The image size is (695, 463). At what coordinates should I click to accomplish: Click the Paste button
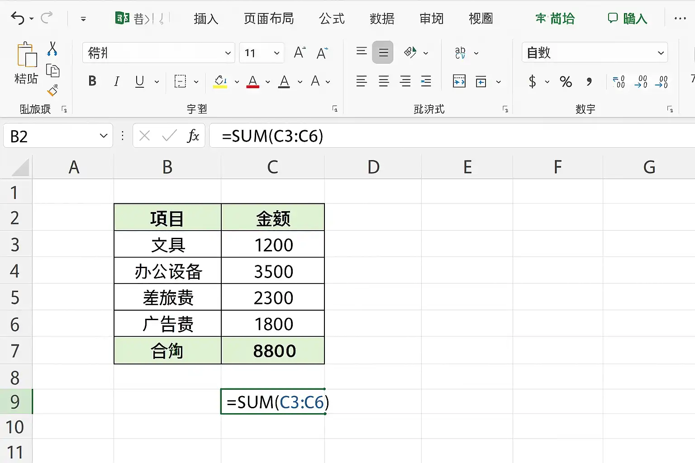click(26, 63)
